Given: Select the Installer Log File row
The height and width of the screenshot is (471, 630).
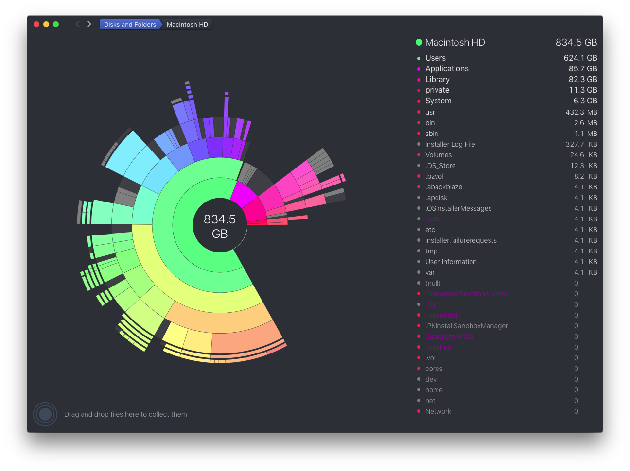Looking at the screenshot, I should (x=507, y=144).
